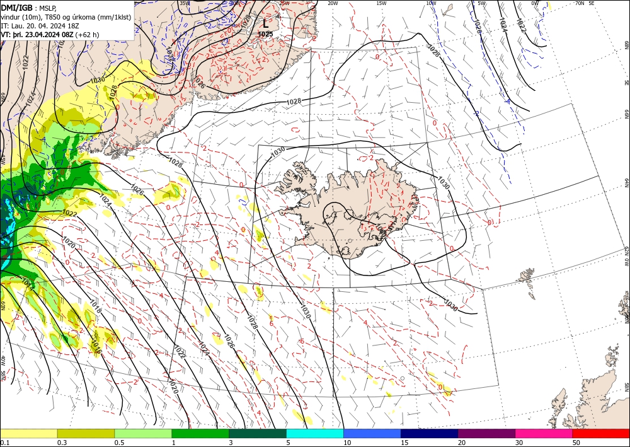Click the 1025 low pressure value
Viewport: 630px width, 447px height.
point(266,34)
